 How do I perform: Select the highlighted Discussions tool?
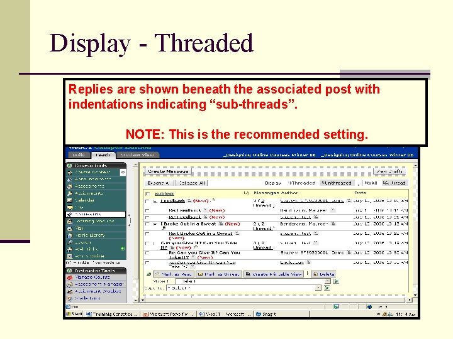[x=96, y=215]
